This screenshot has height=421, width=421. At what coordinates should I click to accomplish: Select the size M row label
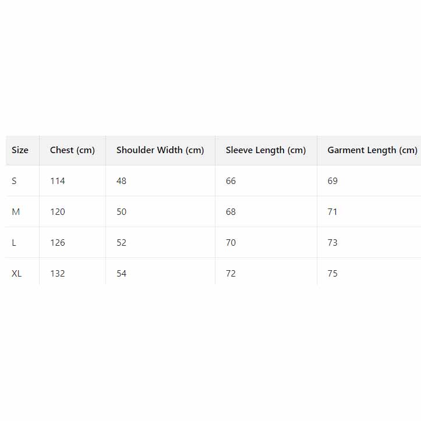pos(16,212)
